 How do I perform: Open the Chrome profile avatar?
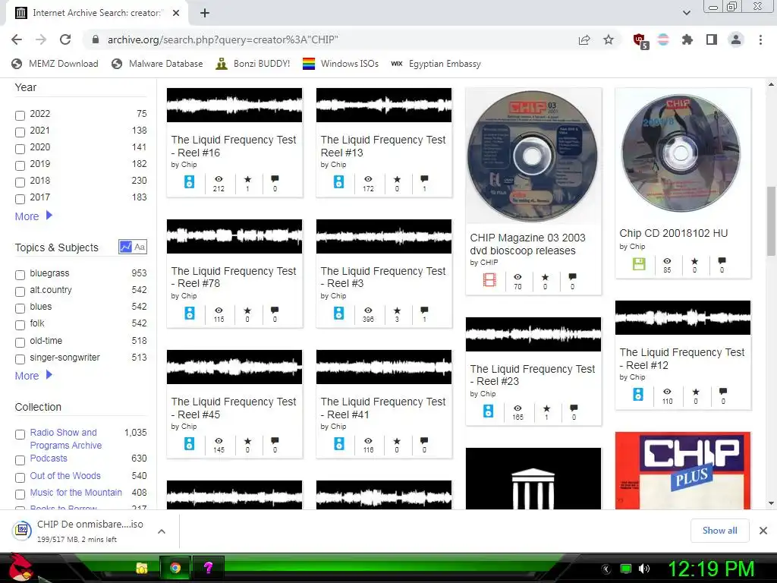point(736,39)
